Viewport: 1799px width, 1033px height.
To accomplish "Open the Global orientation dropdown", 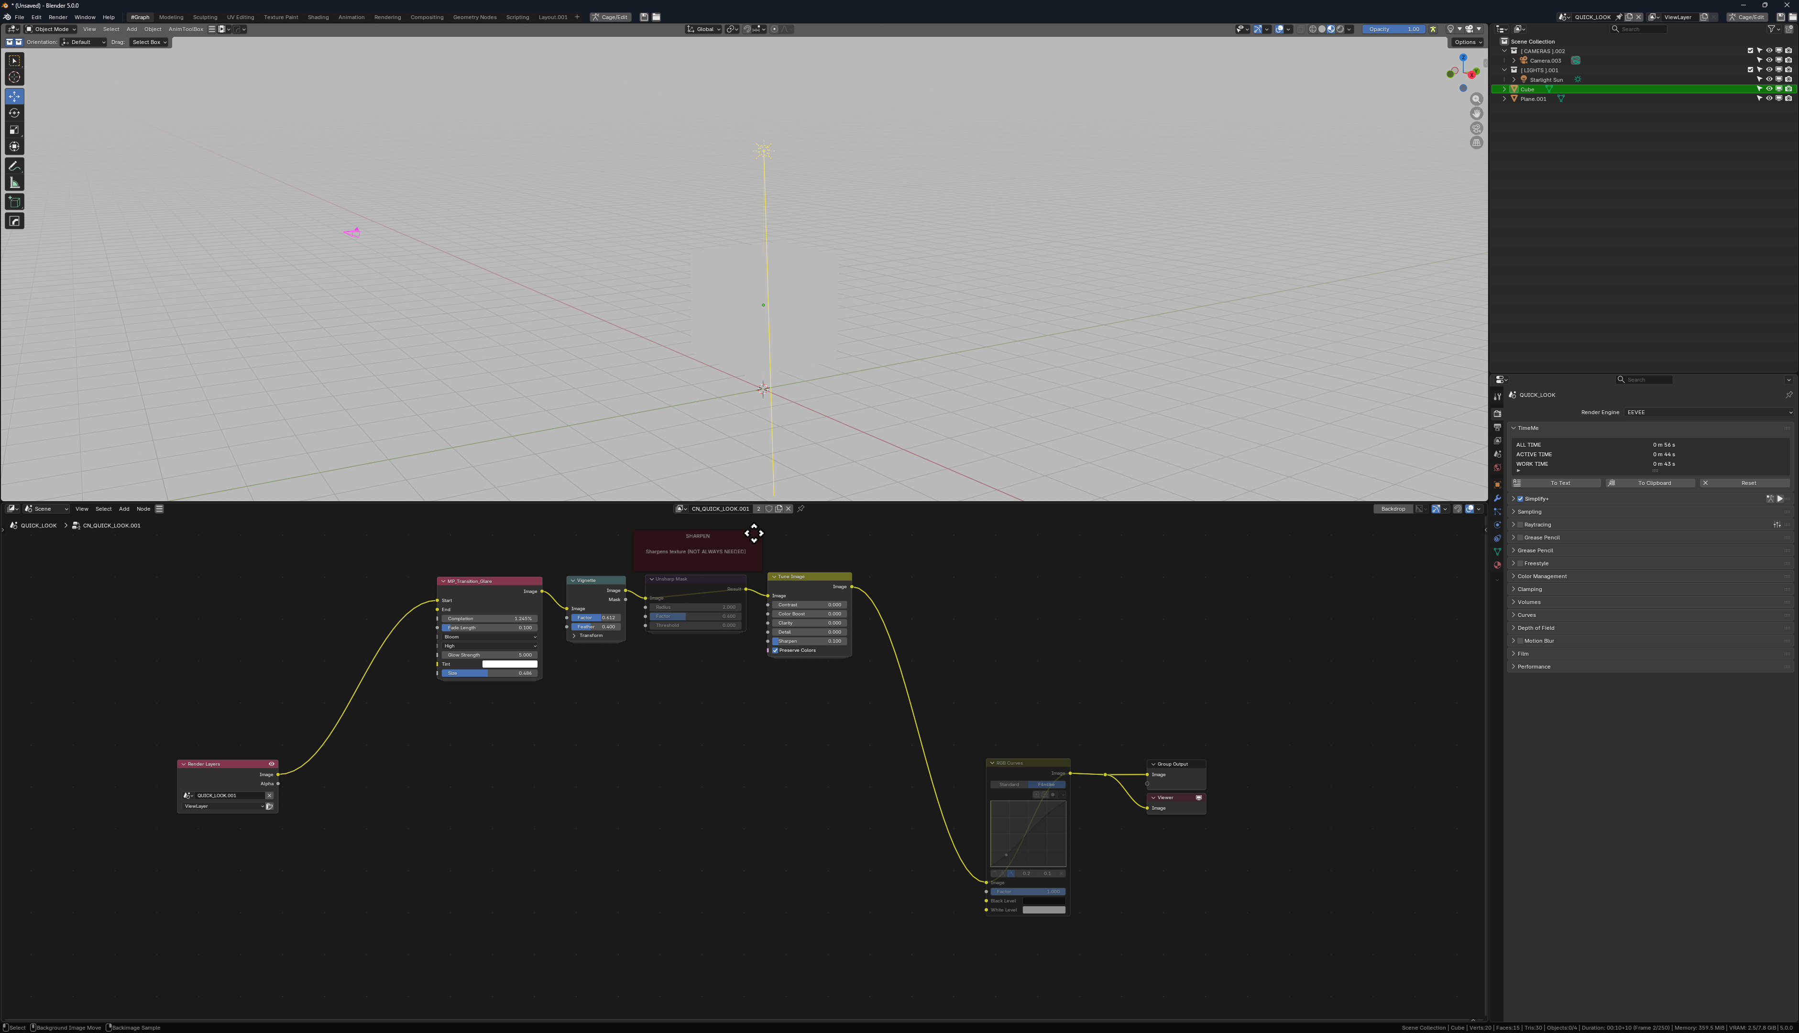I will (x=704, y=29).
